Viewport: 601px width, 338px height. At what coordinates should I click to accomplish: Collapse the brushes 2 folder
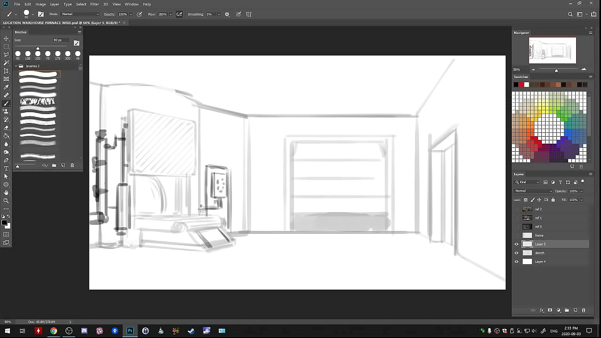point(16,66)
